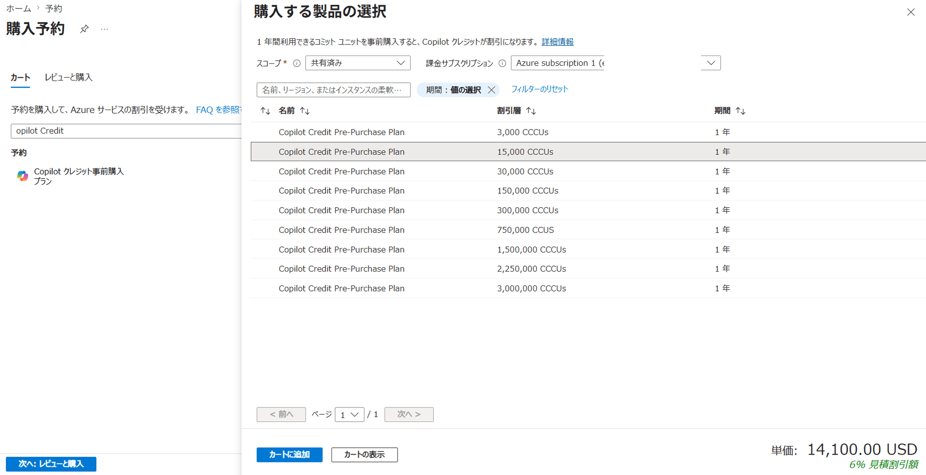
Task: Show scope info tooltip icon
Action: 297,63
